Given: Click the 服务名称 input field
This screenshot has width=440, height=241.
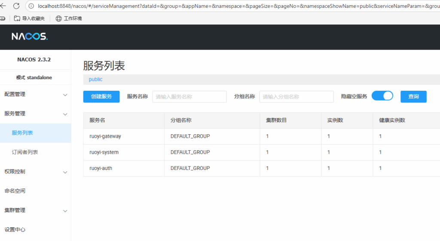Looking at the screenshot, I should [189, 97].
